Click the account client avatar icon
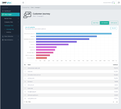Image resolution: width=121 pixels, height=109 pixels. [113, 2]
